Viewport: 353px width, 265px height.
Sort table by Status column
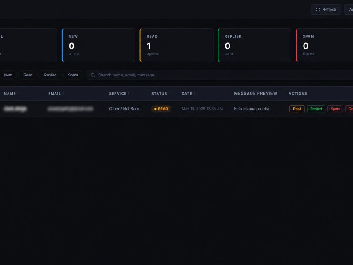point(161,94)
